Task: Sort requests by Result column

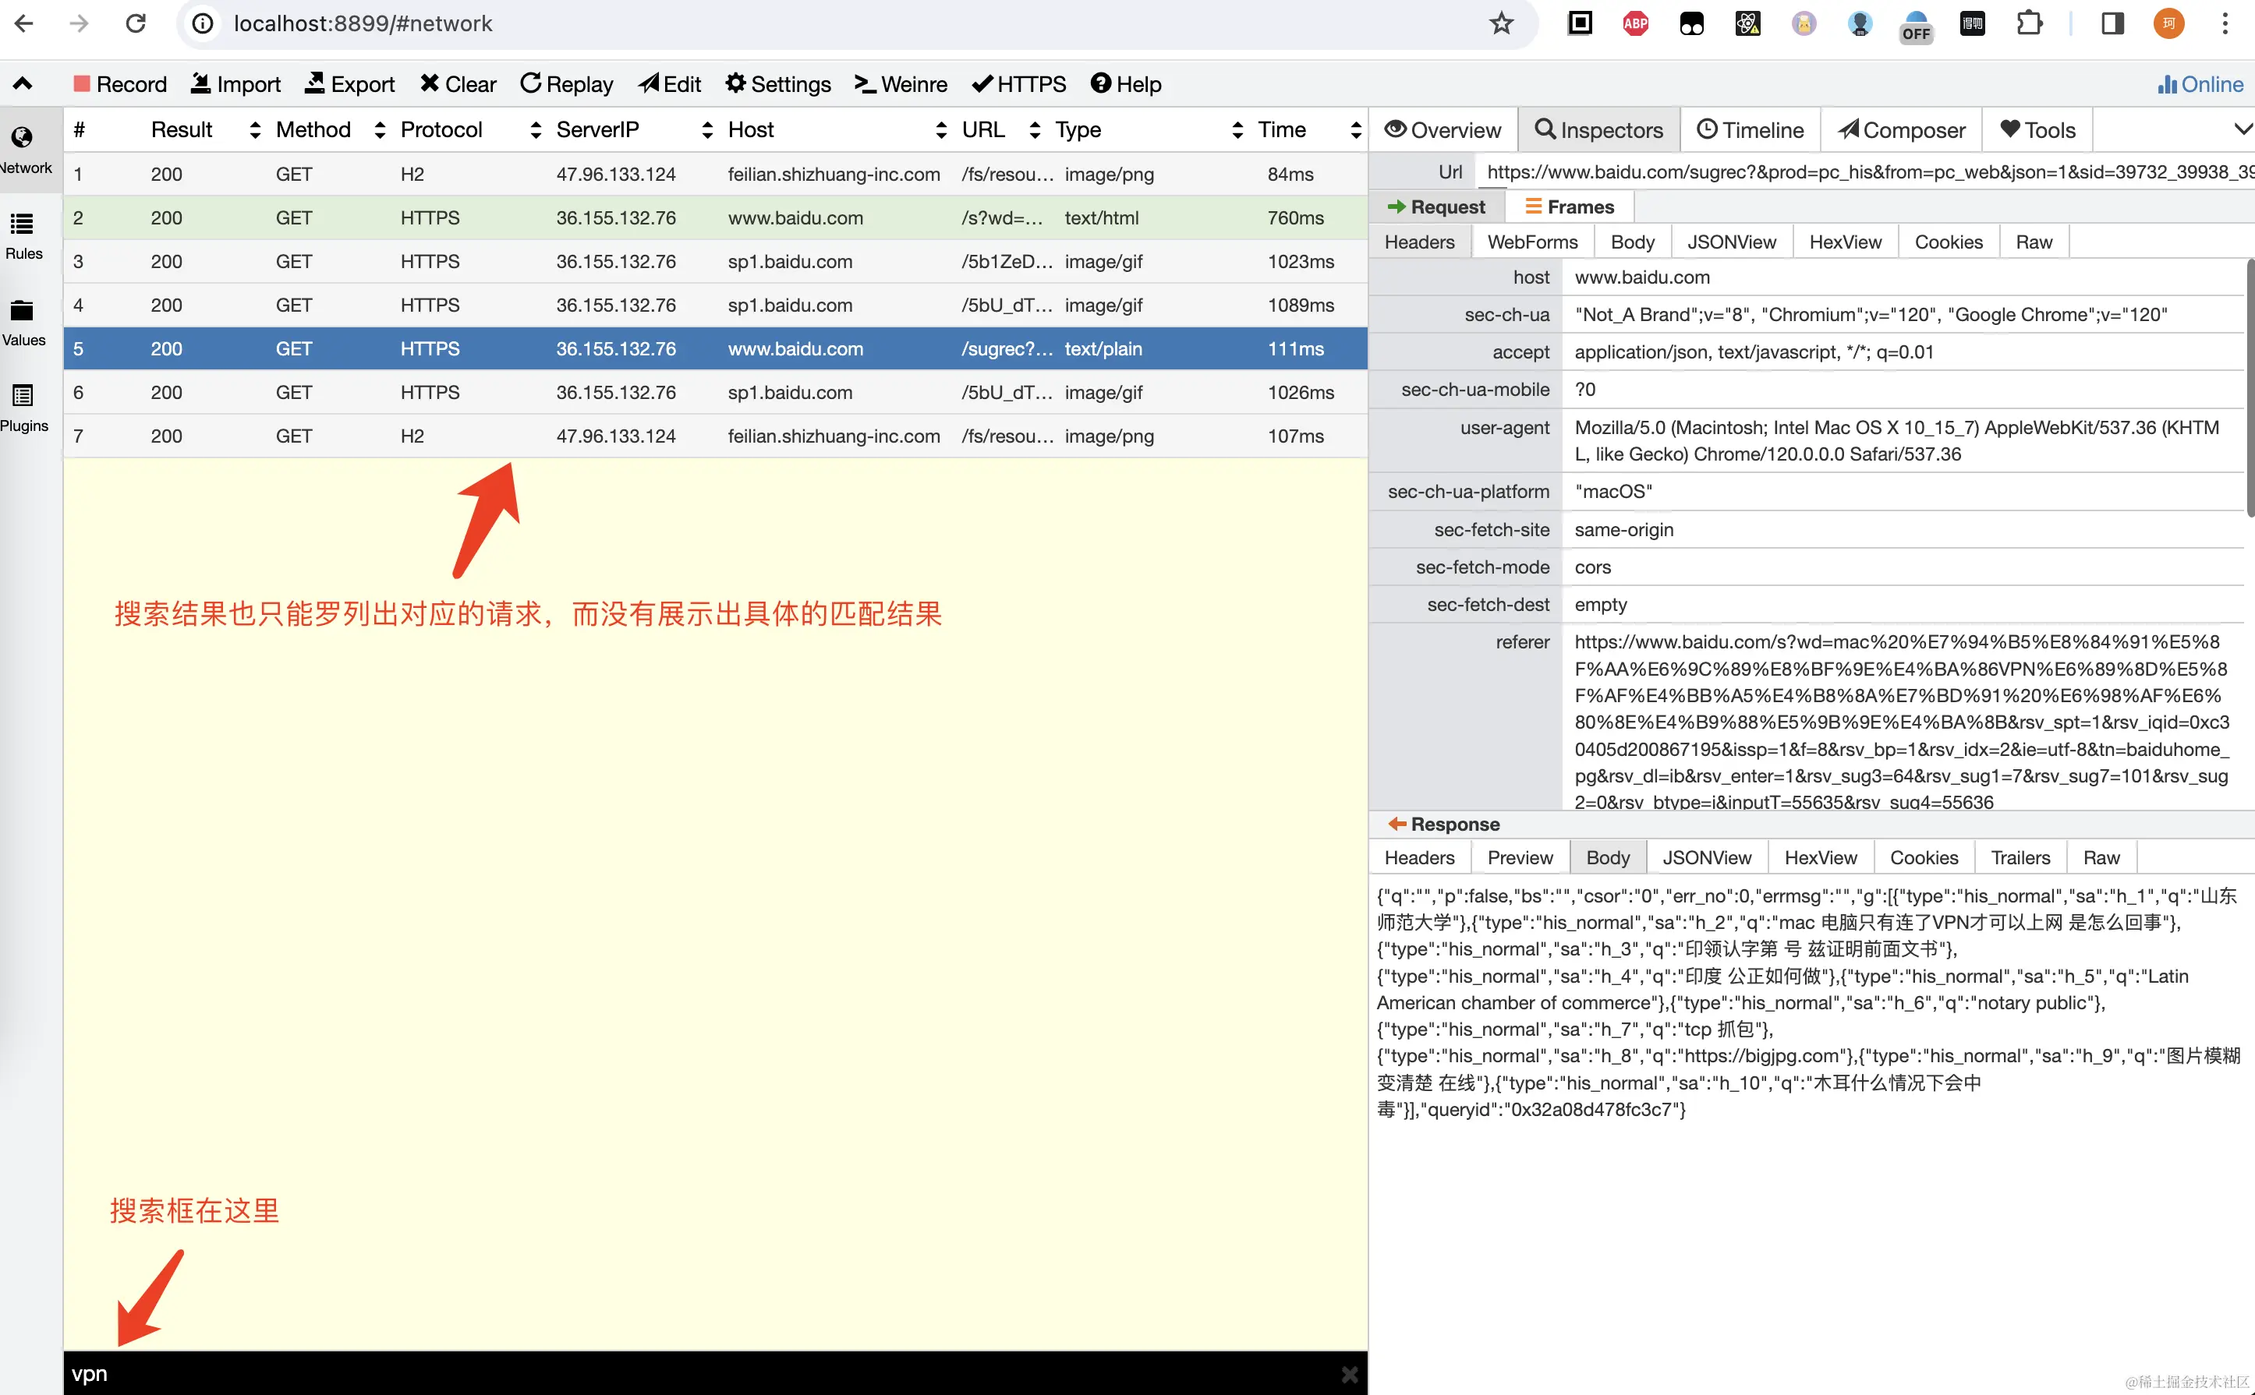Action: [182, 130]
